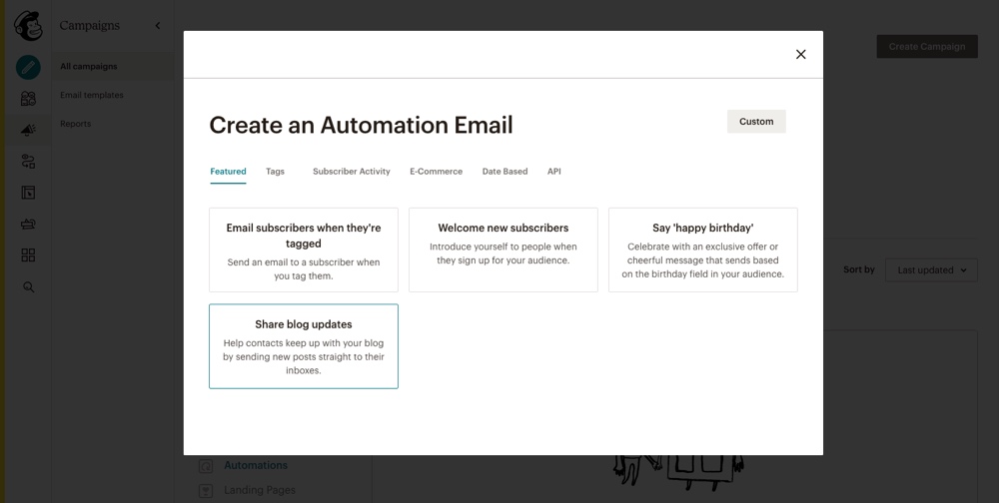This screenshot has width=999, height=503.
Task: Click the Sort by label
Action: point(859,270)
